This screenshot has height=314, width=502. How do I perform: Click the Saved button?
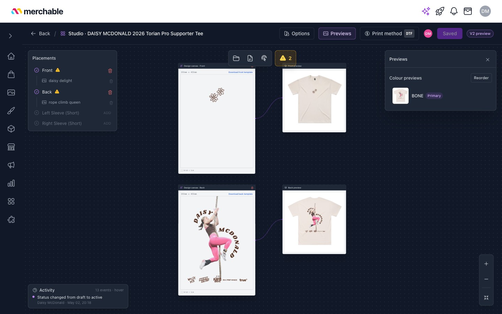pos(450,33)
